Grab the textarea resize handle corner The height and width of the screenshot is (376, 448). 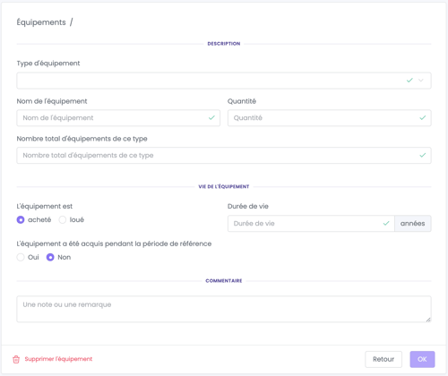tap(428, 320)
